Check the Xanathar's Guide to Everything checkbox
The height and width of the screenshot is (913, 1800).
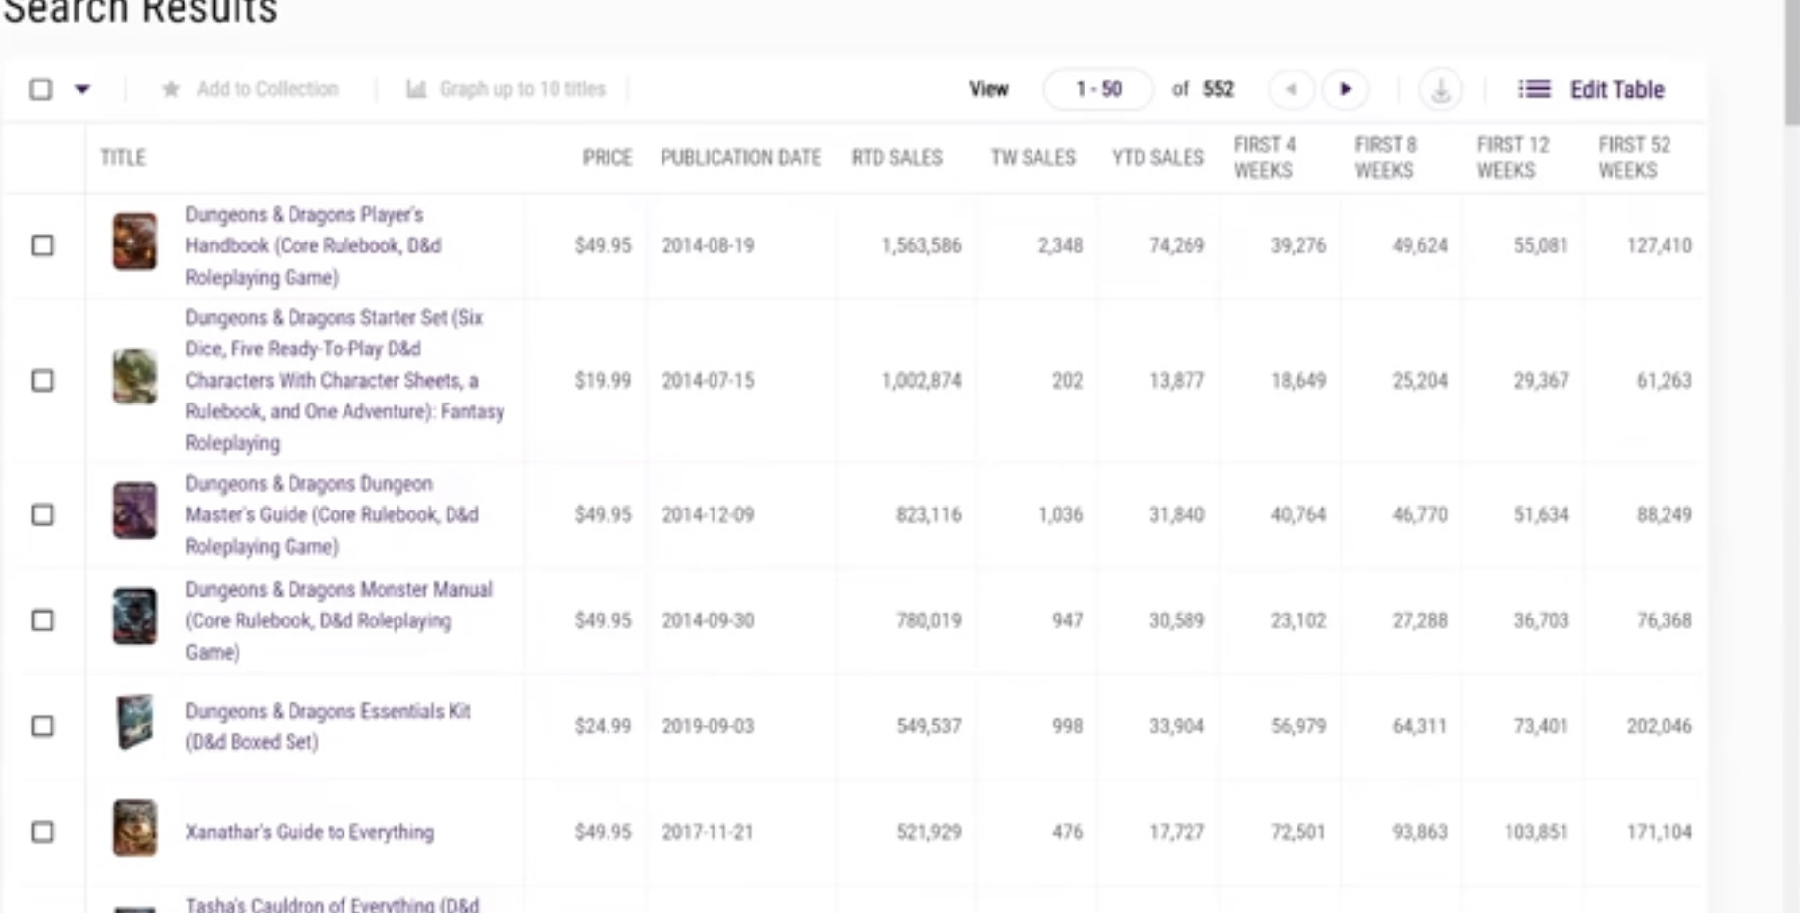pyautogui.click(x=42, y=832)
